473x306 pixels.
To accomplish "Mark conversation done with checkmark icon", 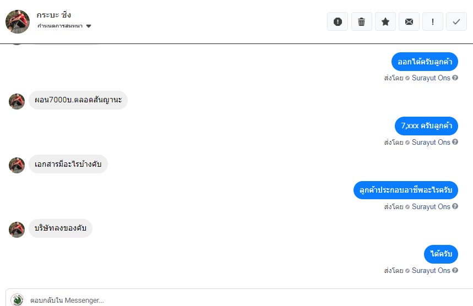I will 456,21.
